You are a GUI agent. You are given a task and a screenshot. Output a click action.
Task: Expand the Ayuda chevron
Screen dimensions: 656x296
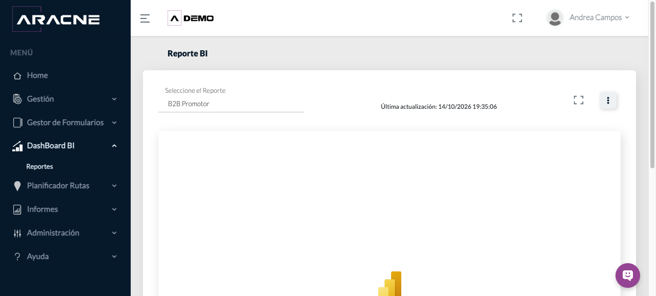click(114, 256)
